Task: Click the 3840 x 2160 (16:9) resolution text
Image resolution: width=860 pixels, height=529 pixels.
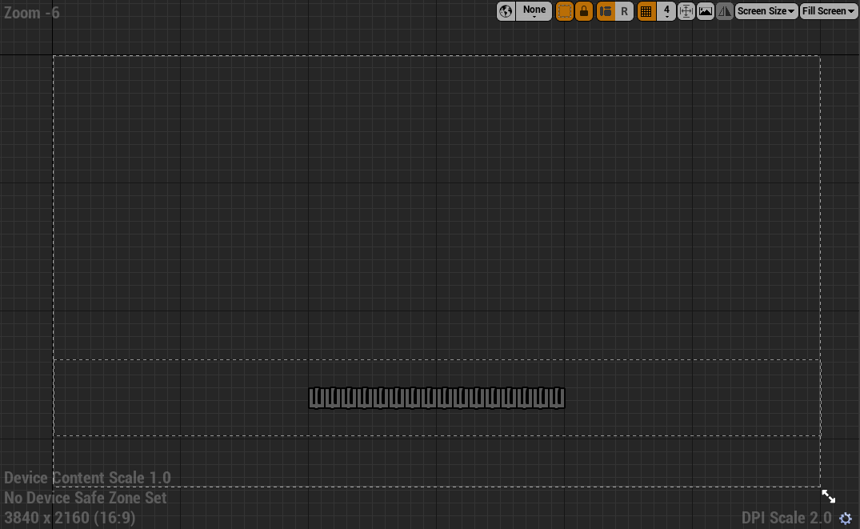Action: (70, 518)
